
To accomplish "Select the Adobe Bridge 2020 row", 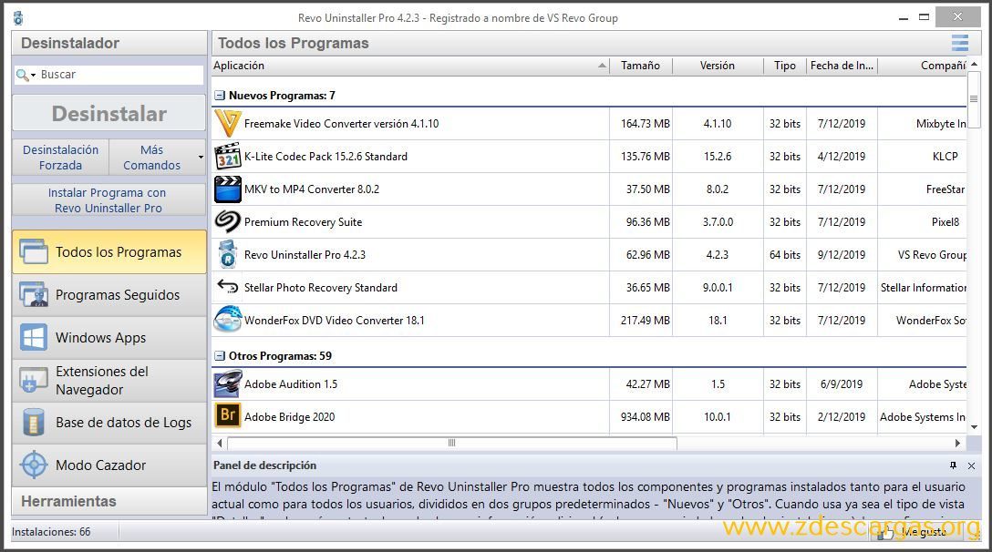I will [x=590, y=416].
